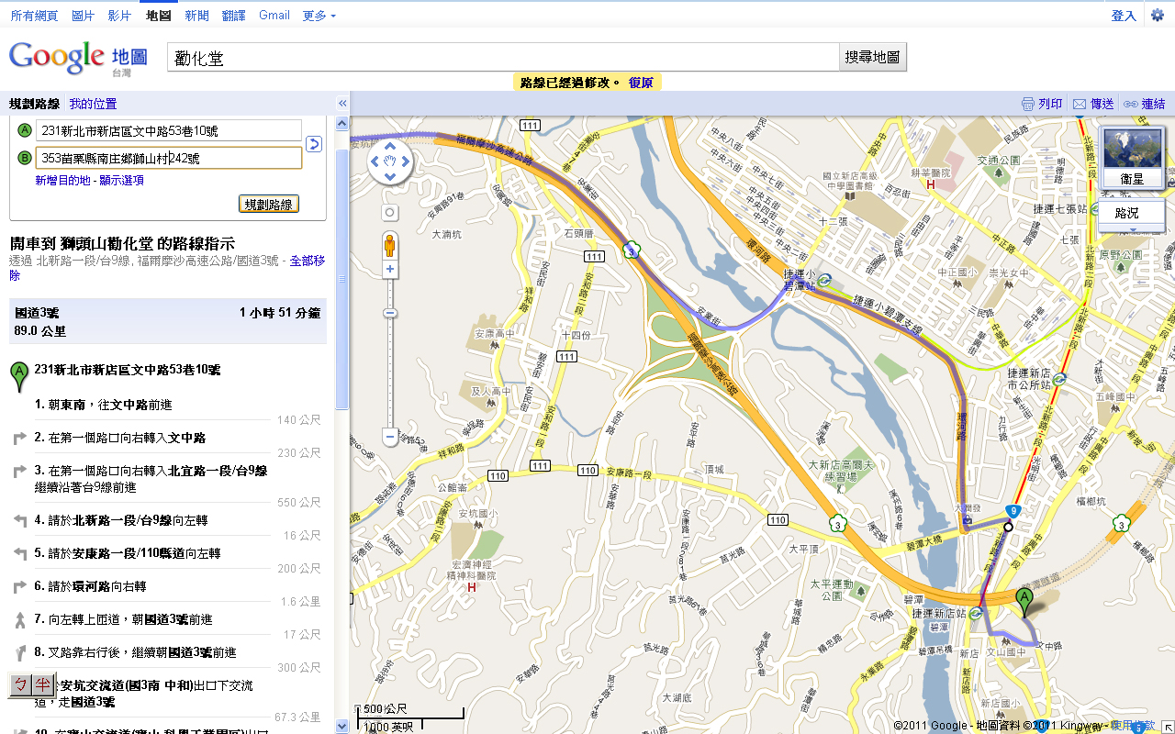Zoom out with the minus button at the slider bottom
This screenshot has height=734, width=1175.
[x=390, y=437]
